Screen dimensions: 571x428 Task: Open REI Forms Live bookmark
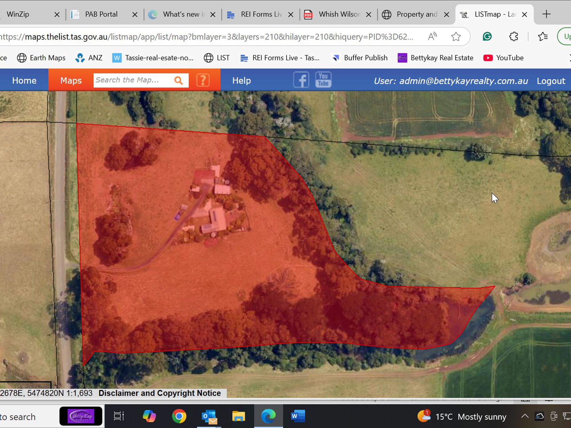tap(280, 58)
